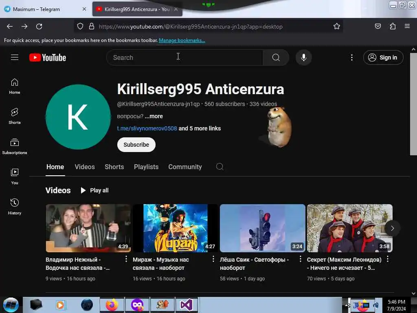The width and height of the screenshot is (417, 313).
Task: Open the channel Videos tab
Action: 85,167
